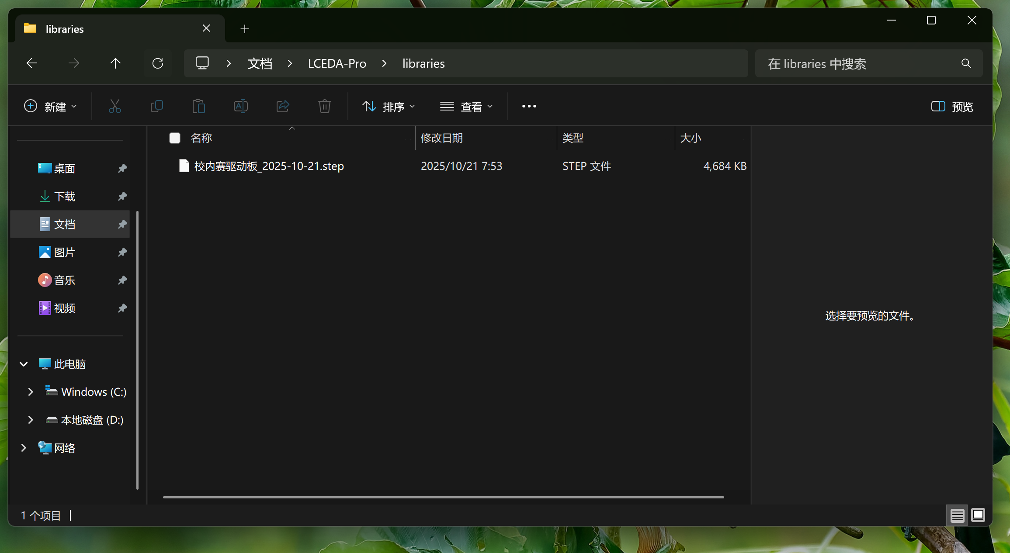Go up one folder level
The image size is (1010, 553).
point(115,64)
